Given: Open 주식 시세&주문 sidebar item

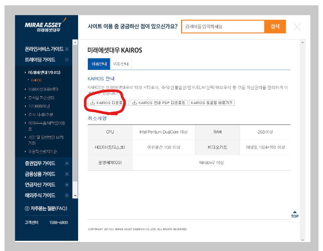Looking at the screenshot, I should coord(40,115).
